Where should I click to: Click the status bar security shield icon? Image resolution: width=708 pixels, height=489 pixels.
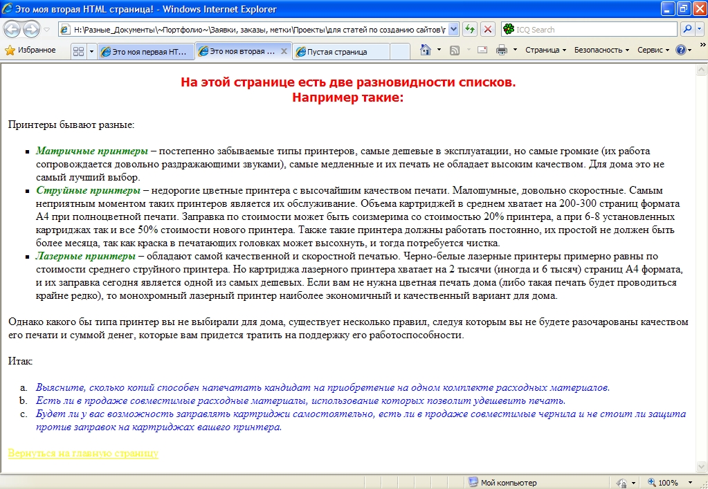(621, 483)
